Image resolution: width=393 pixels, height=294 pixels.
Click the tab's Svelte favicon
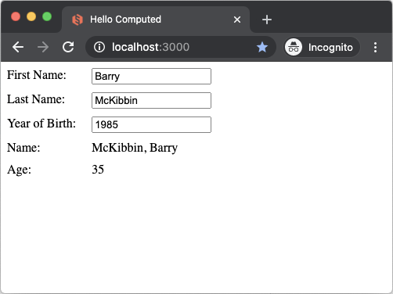click(78, 20)
